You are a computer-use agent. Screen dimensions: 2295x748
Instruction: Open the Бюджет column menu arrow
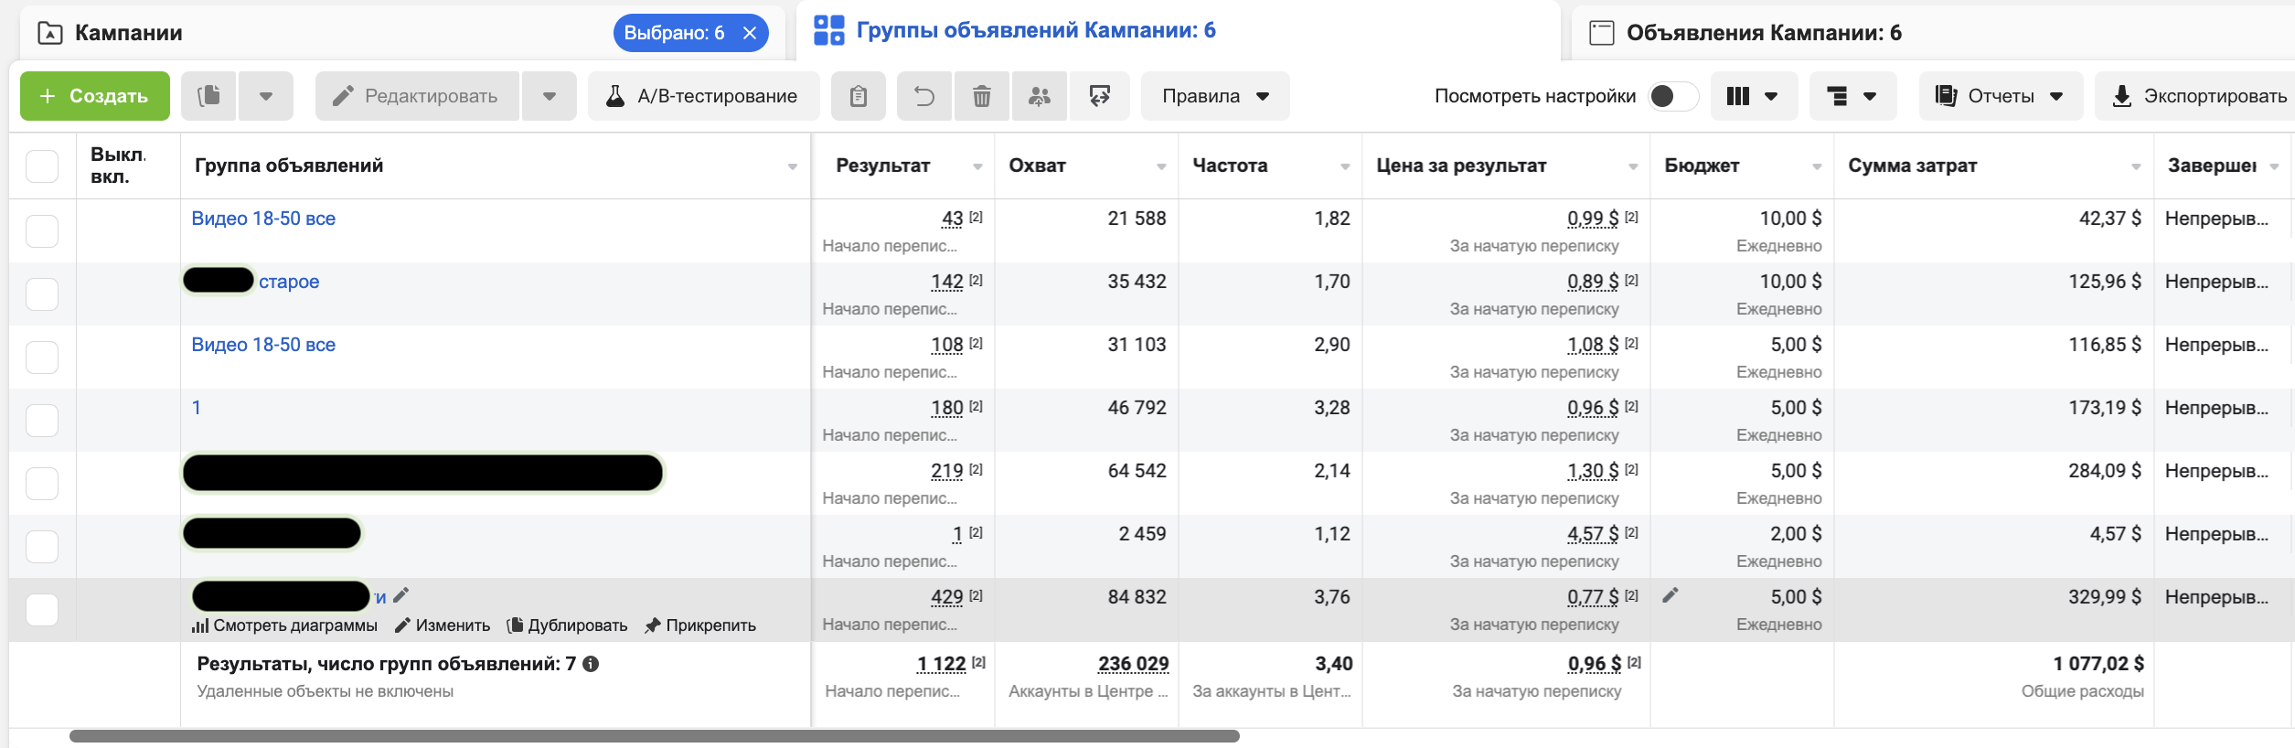[x=1817, y=166]
